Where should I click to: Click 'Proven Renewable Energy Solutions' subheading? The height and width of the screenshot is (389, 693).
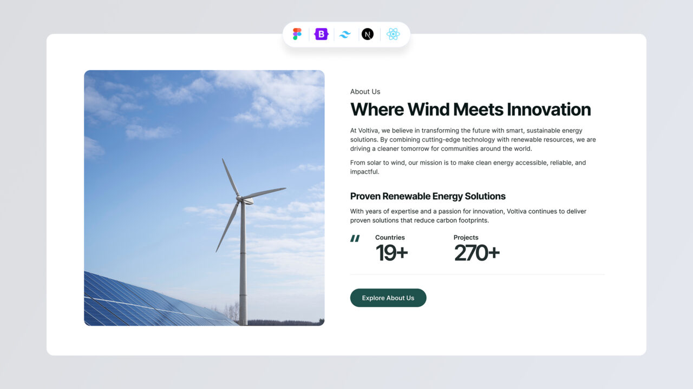(428, 196)
